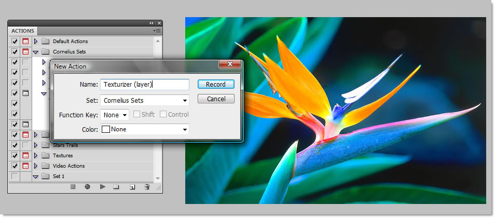Expand the Stars Trails set triangle
Screen dimensions: 495x218
36,145
